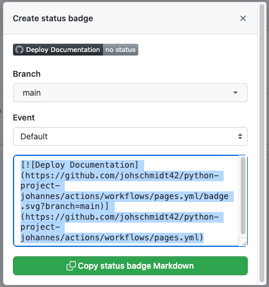This screenshot has width=269, height=287.
Task: Close the Create status badge dialog
Action: click(x=243, y=18)
